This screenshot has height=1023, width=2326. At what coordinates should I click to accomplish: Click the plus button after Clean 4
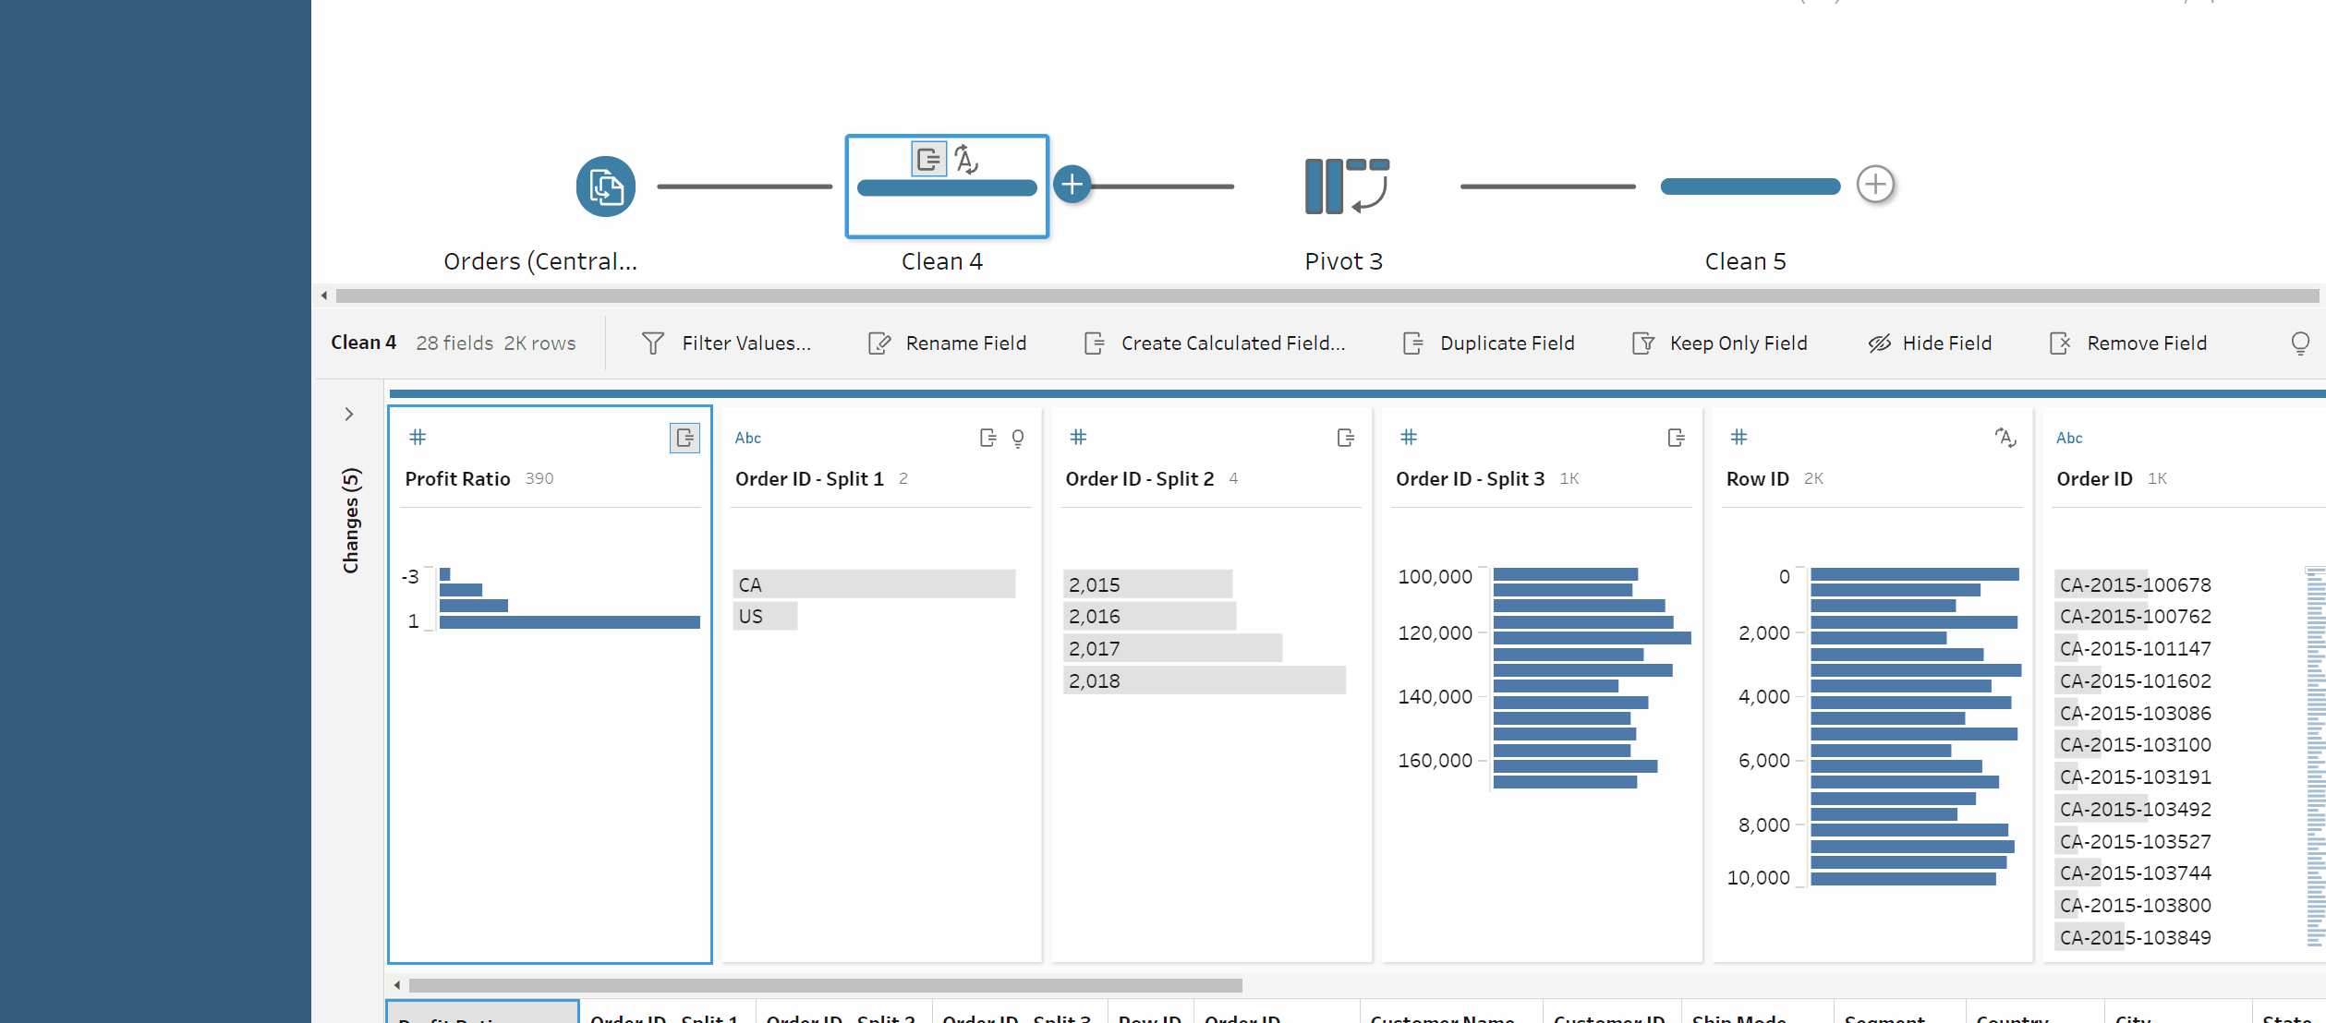click(1072, 185)
